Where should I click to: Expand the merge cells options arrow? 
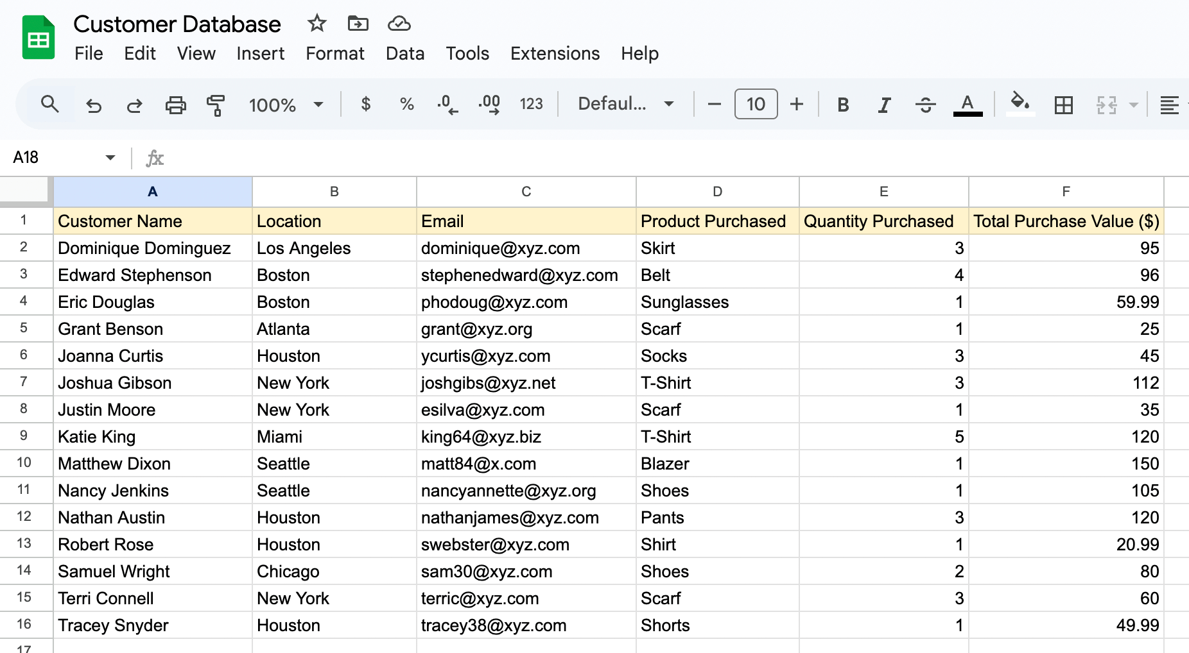1133,105
